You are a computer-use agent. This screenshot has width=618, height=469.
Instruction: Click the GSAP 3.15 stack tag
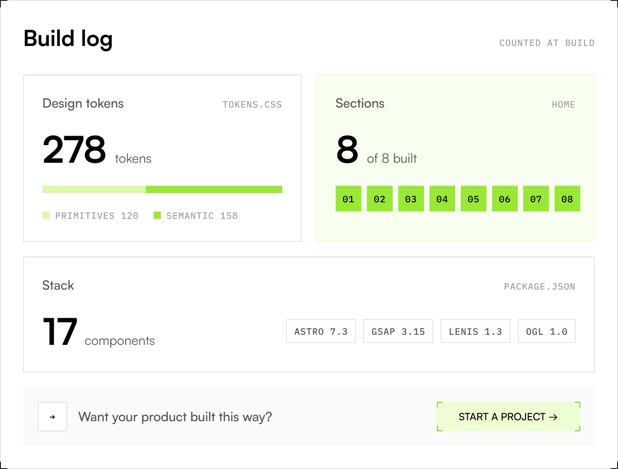click(x=398, y=331)
